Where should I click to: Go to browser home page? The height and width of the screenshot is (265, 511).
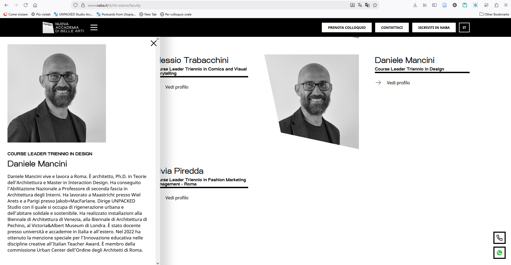click(x=35, y=5)
